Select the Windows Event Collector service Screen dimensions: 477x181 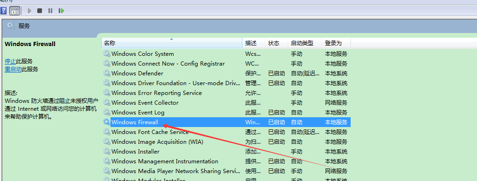[145, 102]
